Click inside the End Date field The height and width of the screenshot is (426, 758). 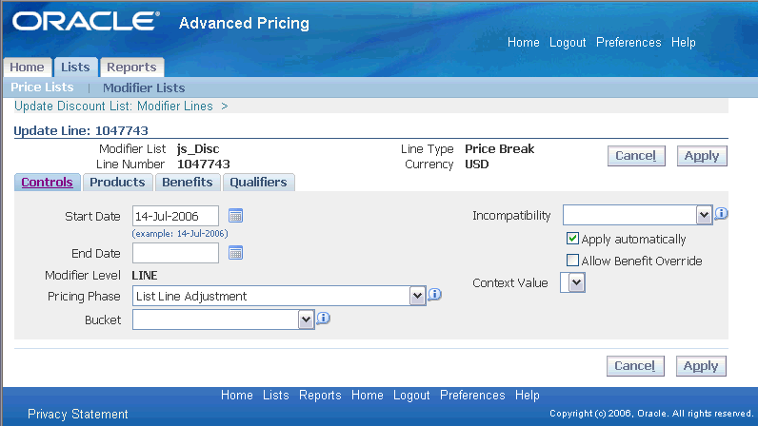click(x=175, y=253)
